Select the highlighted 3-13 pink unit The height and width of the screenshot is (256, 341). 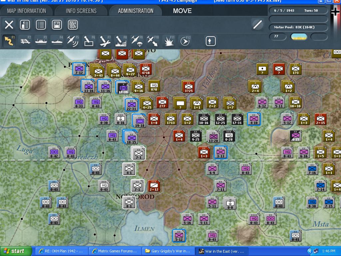pyautogui.click(x=220, y=152)
